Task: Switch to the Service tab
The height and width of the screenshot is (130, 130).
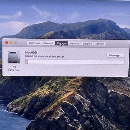Action: pyautogui.click(x=99, y=44)
